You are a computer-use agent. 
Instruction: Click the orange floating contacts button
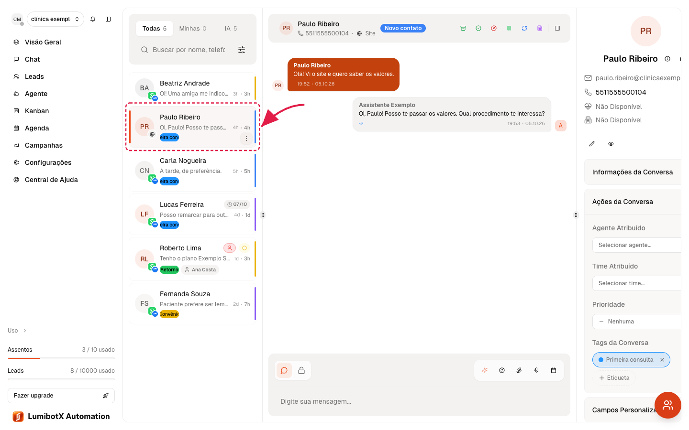[x=668, y=405]
